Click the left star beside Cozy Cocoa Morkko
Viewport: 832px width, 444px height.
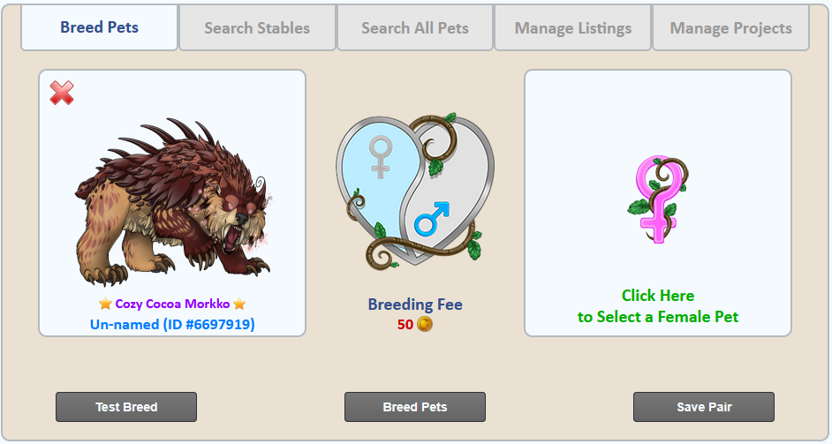click(105, 304)
